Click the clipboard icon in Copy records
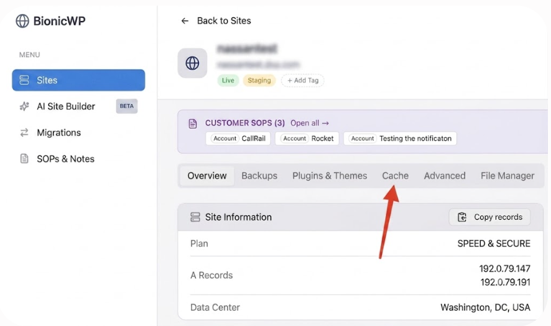Image resolution: width=551 pixels, height=326 pixels. 462,217
